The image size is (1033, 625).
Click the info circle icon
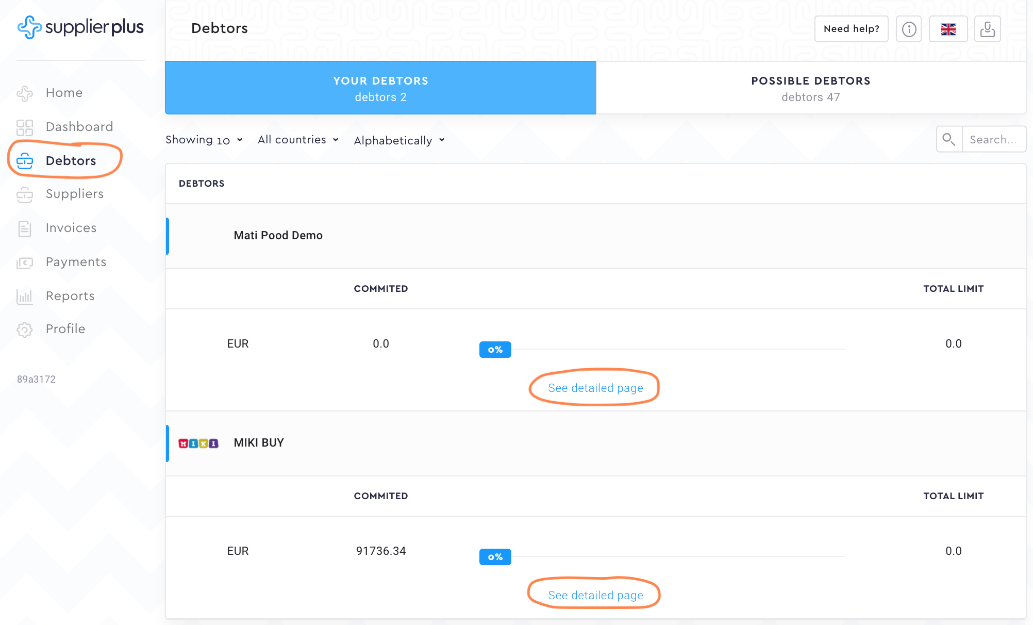(909, 29)
